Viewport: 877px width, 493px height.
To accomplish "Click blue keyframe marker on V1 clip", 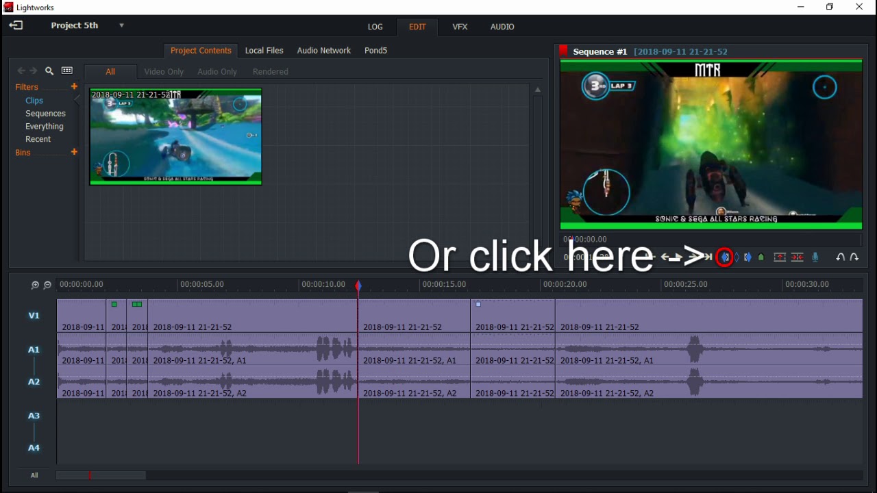I will click(478, 304).
